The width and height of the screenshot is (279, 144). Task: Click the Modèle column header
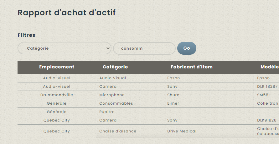[269, 67]
